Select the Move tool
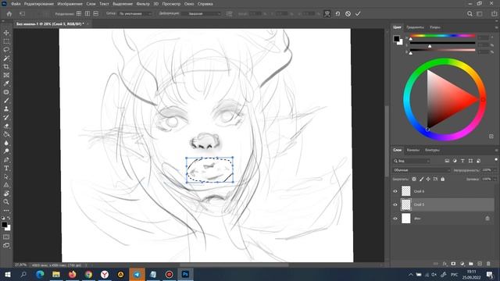 (6, 33)
